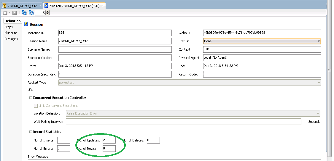Click the URL label
This screenshot has height=161, width=334.
31,90
